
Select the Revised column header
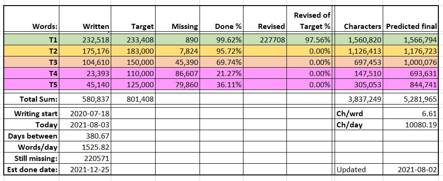pos(265,18)
